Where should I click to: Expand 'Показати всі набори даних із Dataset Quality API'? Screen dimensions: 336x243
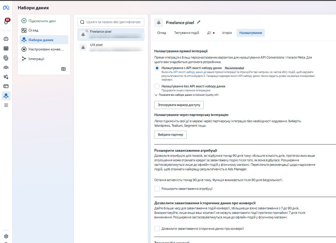186,95
